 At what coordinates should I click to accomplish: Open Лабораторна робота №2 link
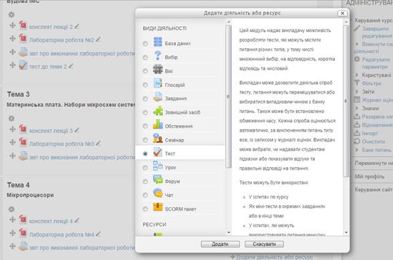pyautogui.click(x=61, y=40)
